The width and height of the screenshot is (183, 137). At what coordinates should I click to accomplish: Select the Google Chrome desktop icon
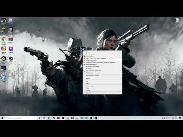click(x=3, y=41)
